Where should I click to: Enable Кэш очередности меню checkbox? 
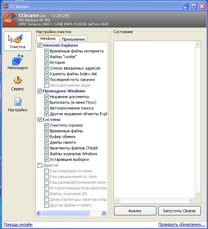coord(46,171)
